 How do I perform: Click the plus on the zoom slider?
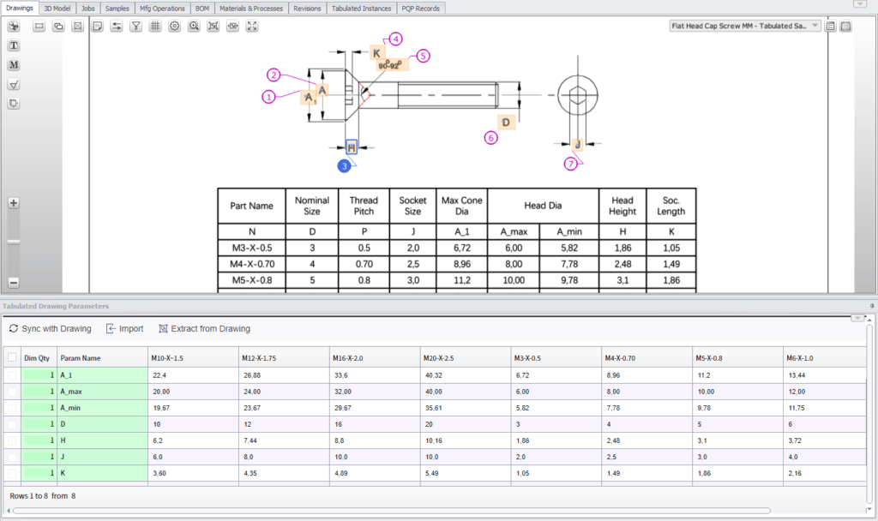pyautogui.click(x=13, y=203)
